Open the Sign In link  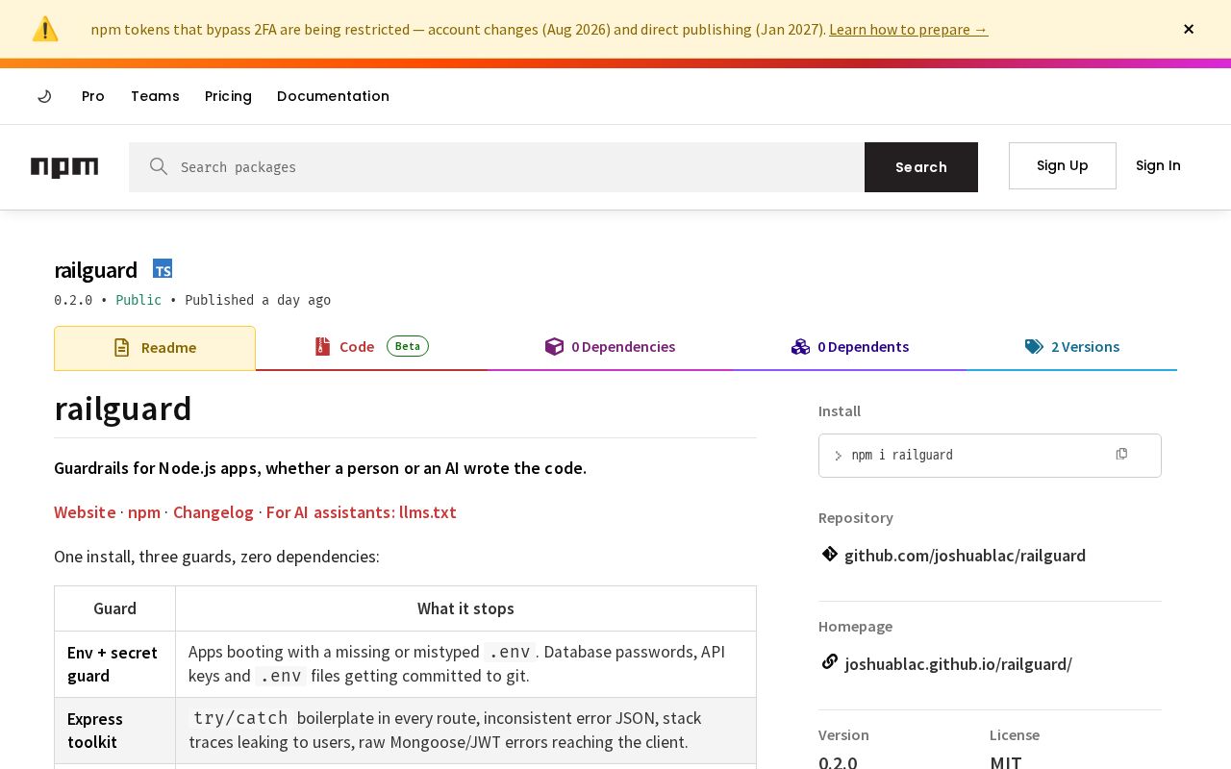pyautogui.click(x=1158, y=165)
